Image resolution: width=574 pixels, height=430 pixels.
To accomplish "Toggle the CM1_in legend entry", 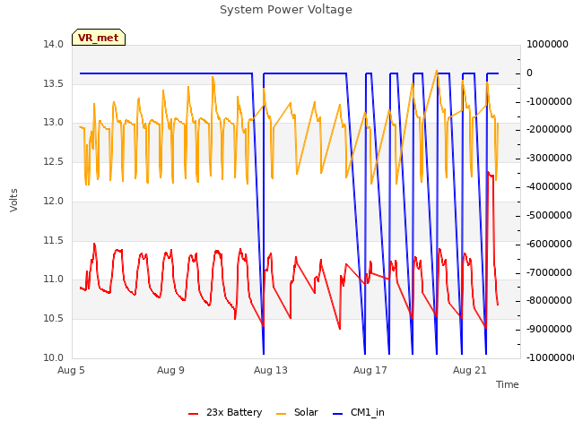I will (x=359, y=412).
